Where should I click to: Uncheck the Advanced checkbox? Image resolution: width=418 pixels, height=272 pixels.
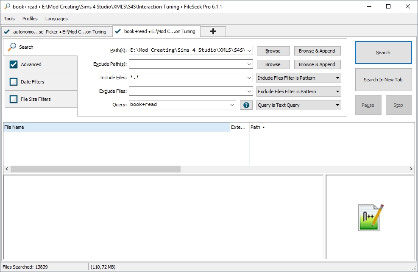click(x=13, y=64)
